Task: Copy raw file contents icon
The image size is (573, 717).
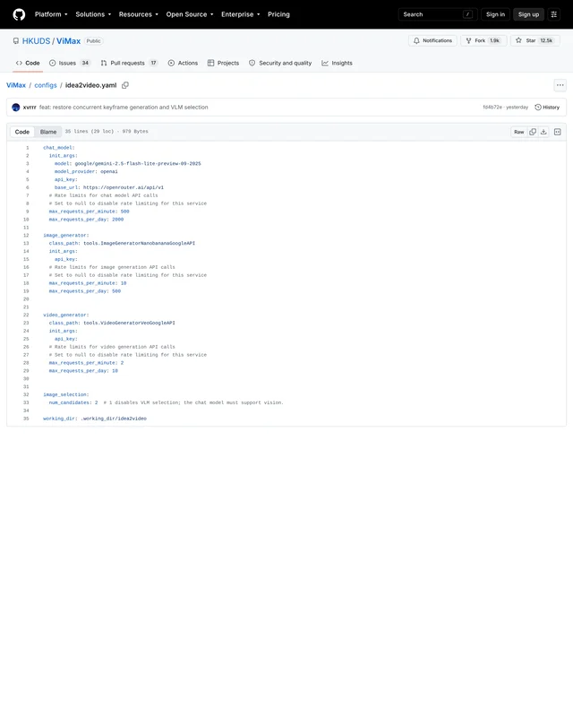Action: (x=533, y=132)
